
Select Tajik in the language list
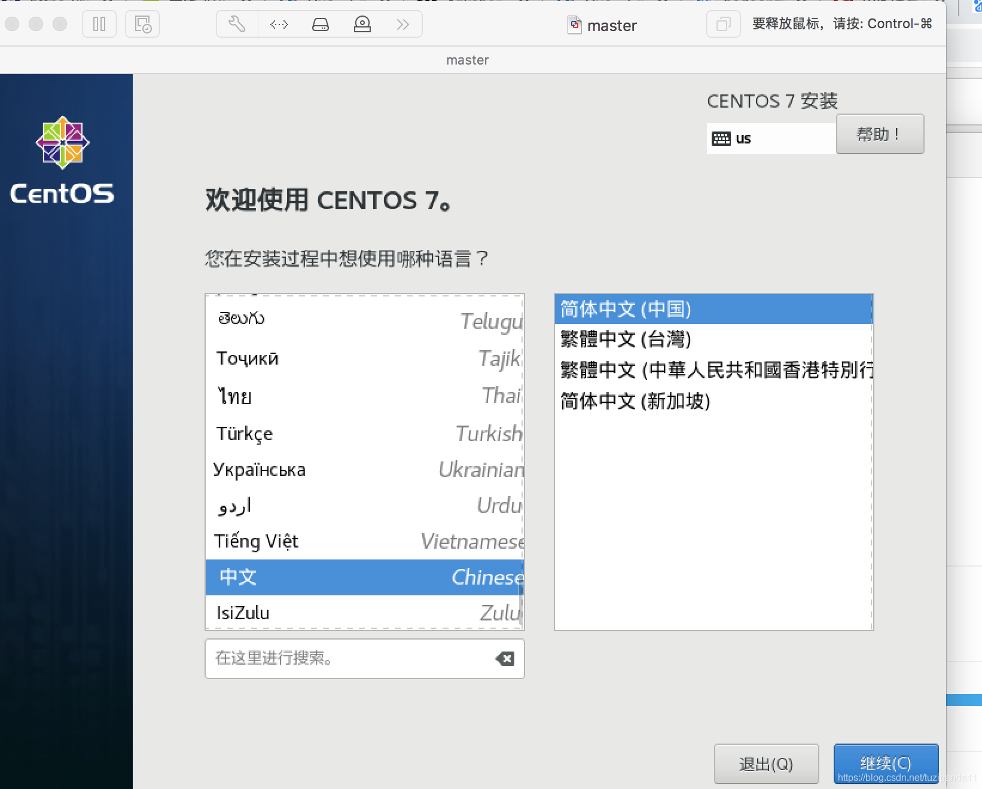[x=364, y=358]
